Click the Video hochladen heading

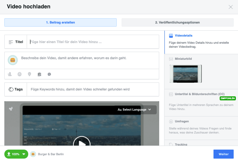coord(29,7)
